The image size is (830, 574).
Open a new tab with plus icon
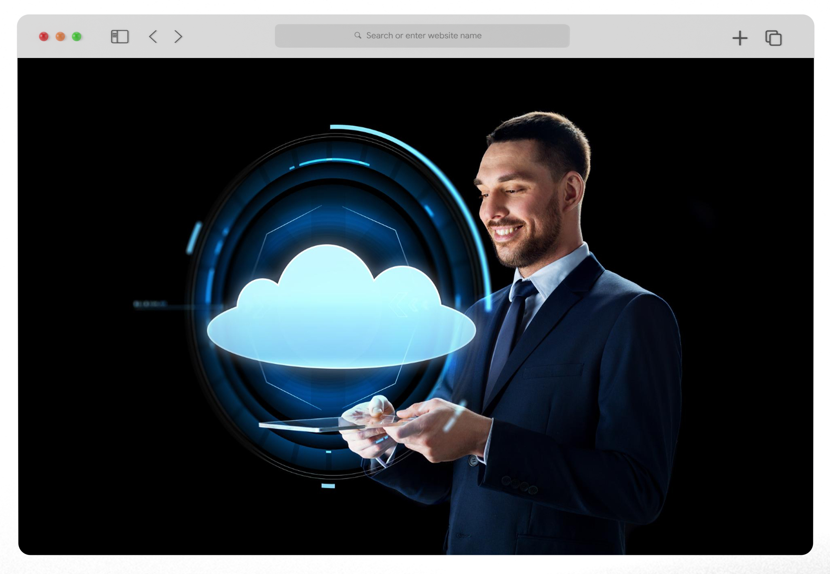740,38
